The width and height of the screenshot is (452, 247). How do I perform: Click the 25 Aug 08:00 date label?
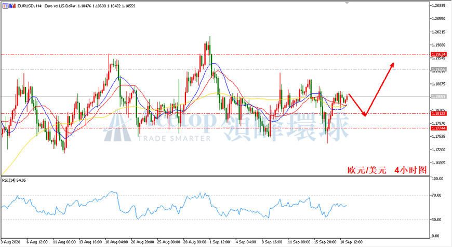coord(169,242)
